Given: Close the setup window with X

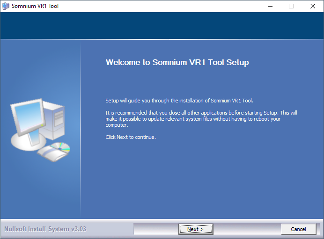Looking at the screenshot, I should click(313, 6).
